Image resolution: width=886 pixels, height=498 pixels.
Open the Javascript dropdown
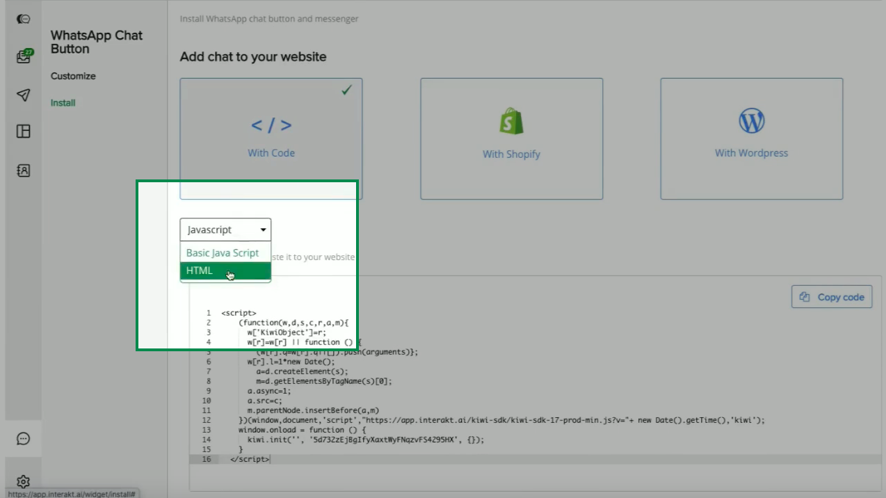pos(225,230)
